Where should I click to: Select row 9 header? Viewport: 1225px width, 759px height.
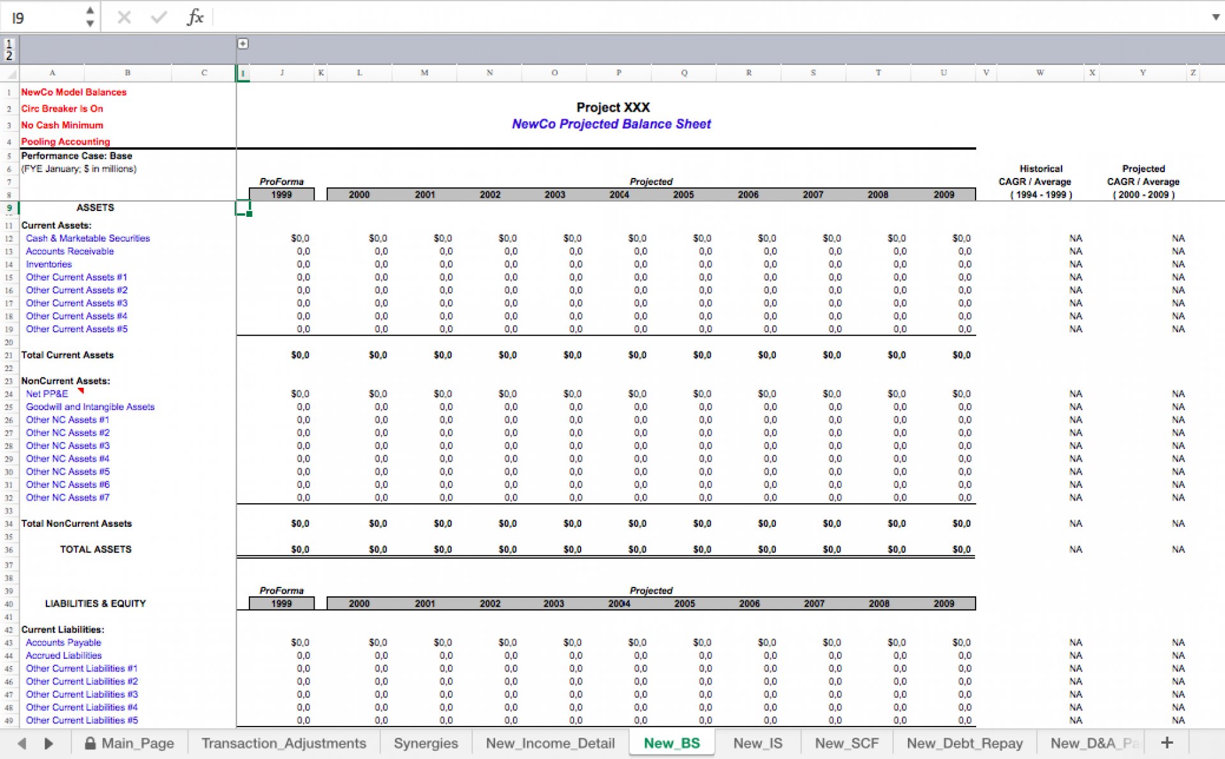pyautogui.click(x=9, y=208)
